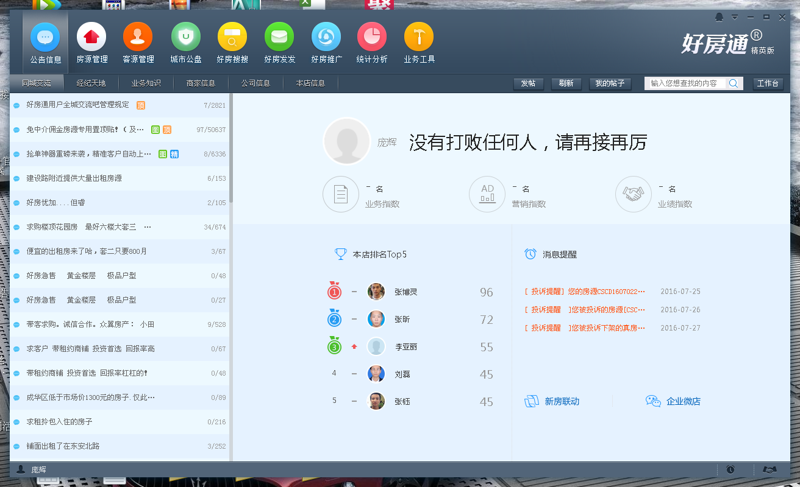Image resolution: width=800 pixels, height=487 pixels.
Task: Open 新房联动 link
Action: pos(562,402)
